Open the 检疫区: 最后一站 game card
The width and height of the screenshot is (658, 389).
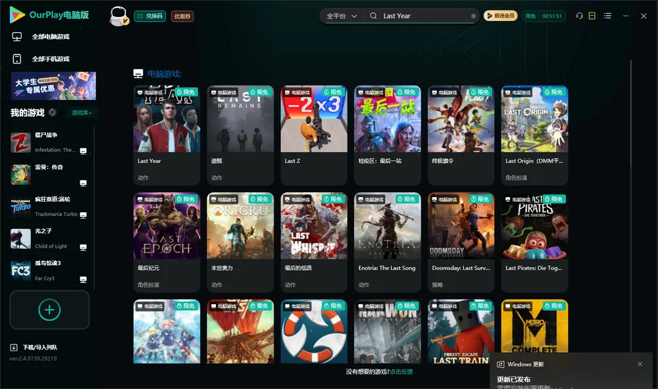click(x=388, y=135)
